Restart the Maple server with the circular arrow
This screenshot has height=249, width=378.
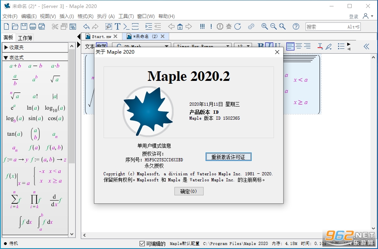[x=238, y=26]
